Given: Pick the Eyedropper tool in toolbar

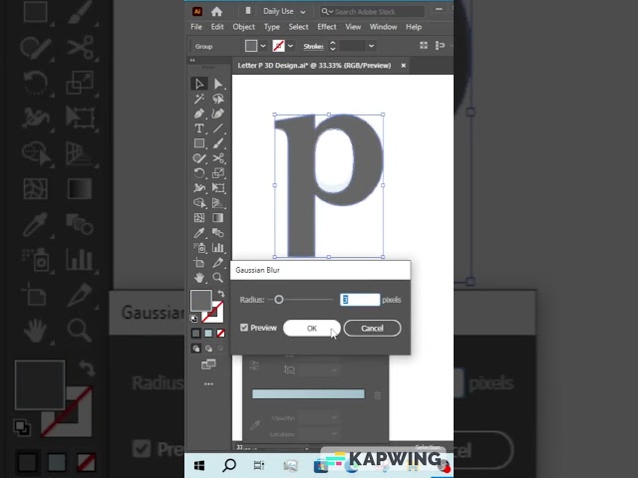Looking at the screenshot, I should (199, 233).
